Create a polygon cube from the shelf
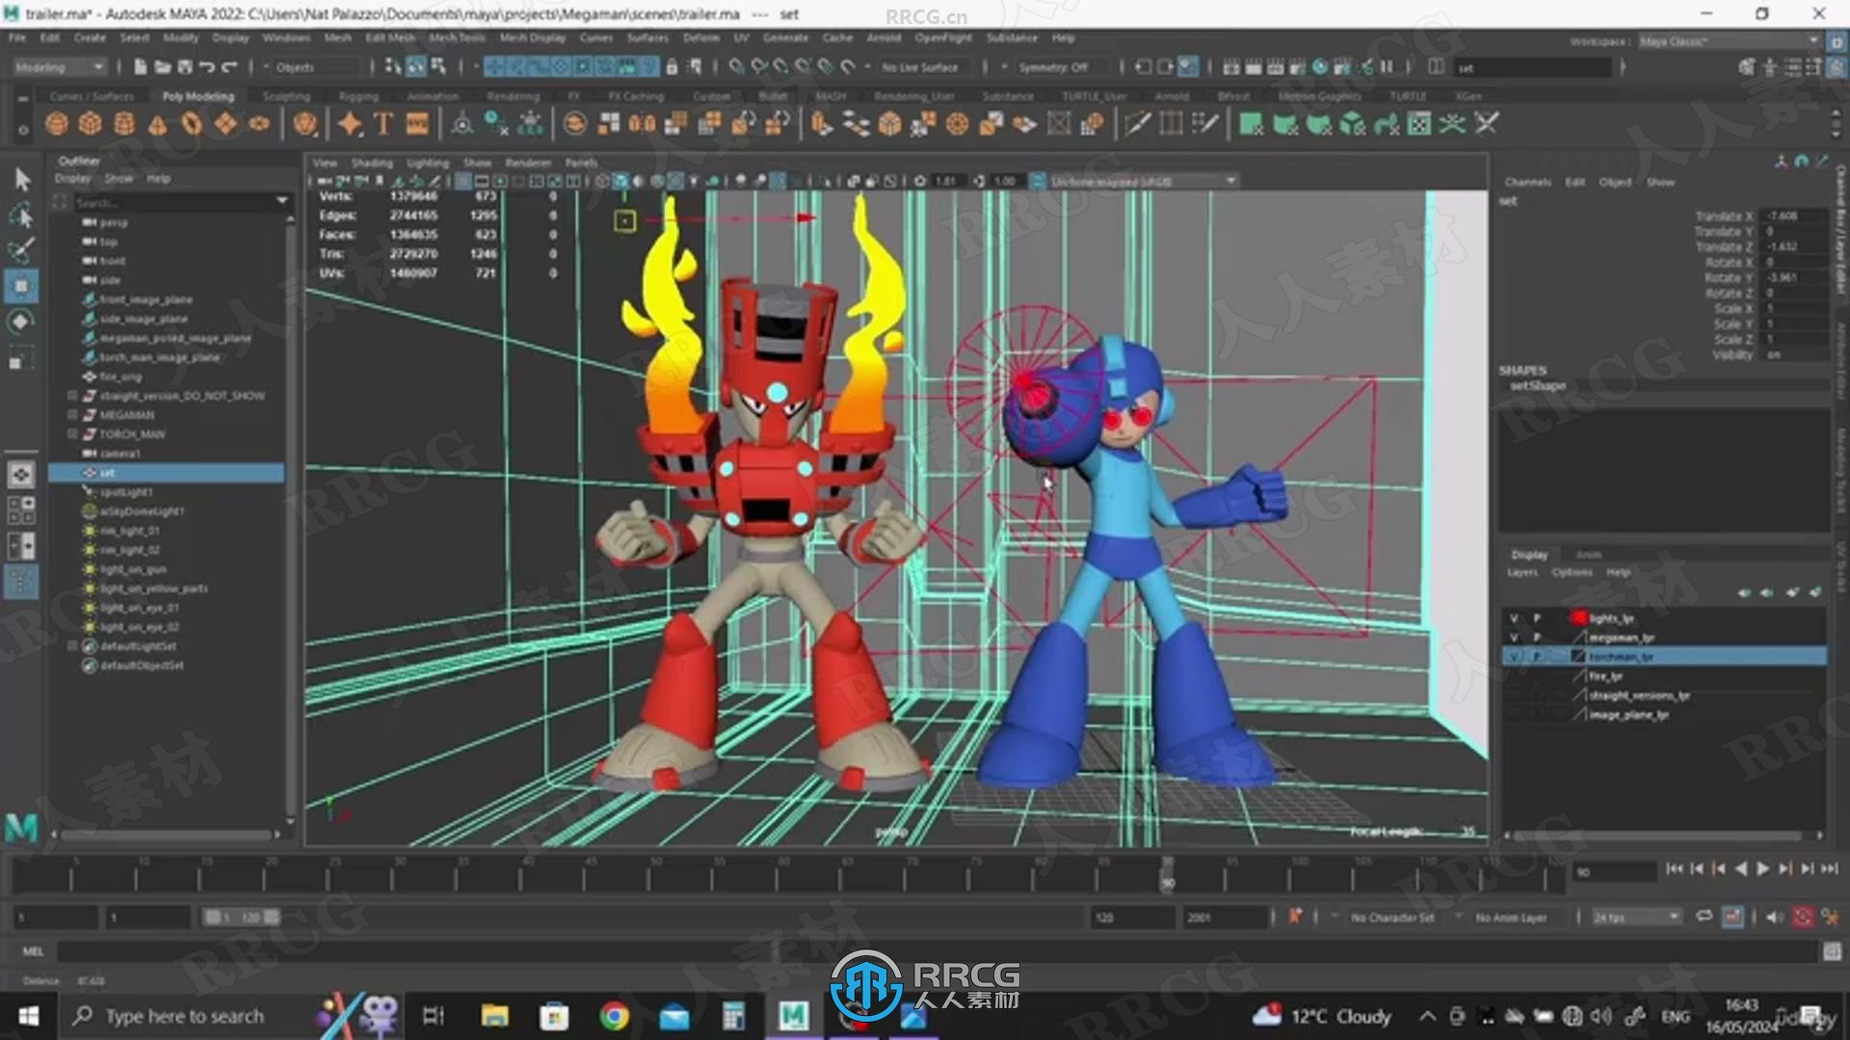 coord(91,124)
